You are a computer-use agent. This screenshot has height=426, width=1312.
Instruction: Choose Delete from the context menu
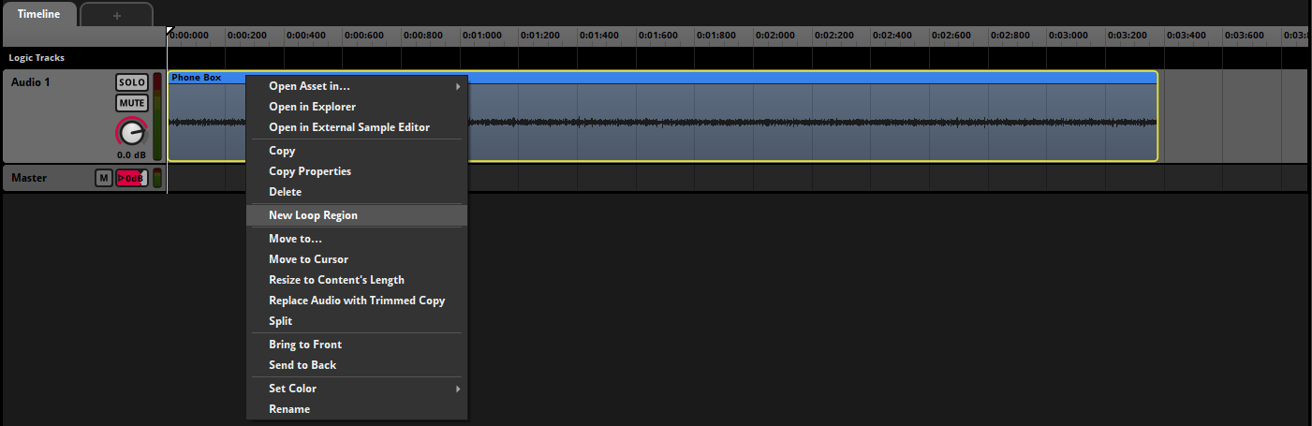click(x=356, y=192)
